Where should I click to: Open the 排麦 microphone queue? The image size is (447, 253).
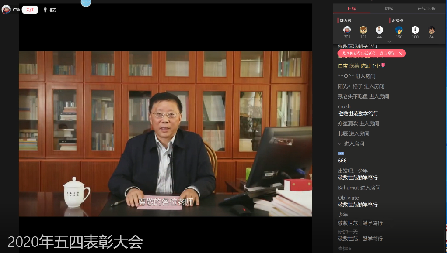(49, 10)
